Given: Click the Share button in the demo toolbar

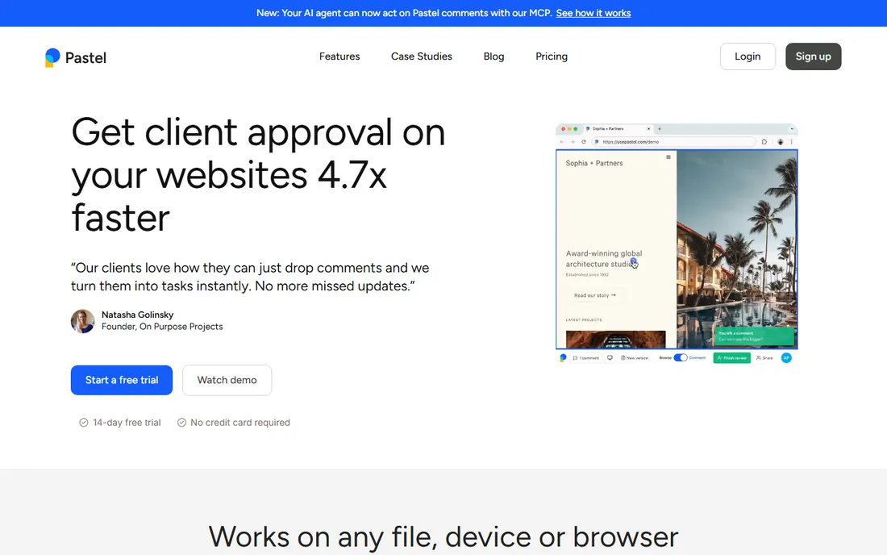Looking at the screenshot, I should point(764,357).
